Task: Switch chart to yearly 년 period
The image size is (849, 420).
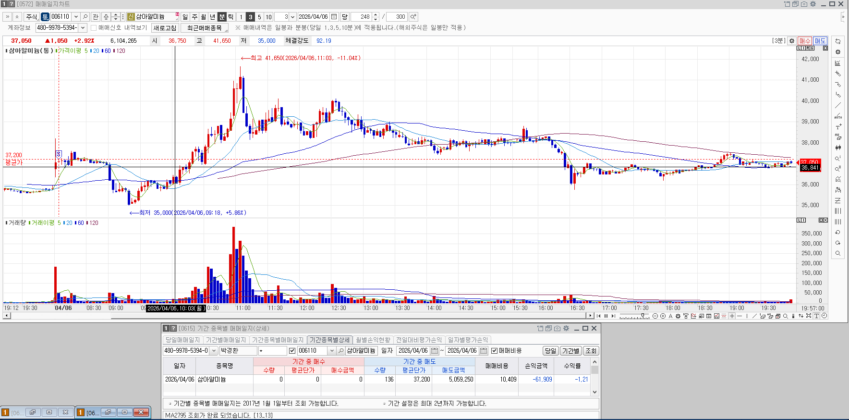Action: (213, 17)
